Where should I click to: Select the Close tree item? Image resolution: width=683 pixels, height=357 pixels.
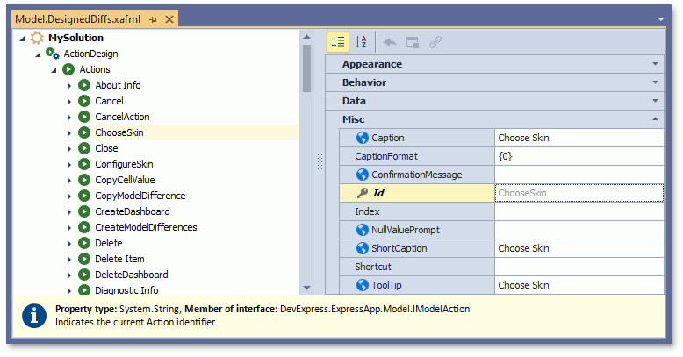tap(106, 148)
